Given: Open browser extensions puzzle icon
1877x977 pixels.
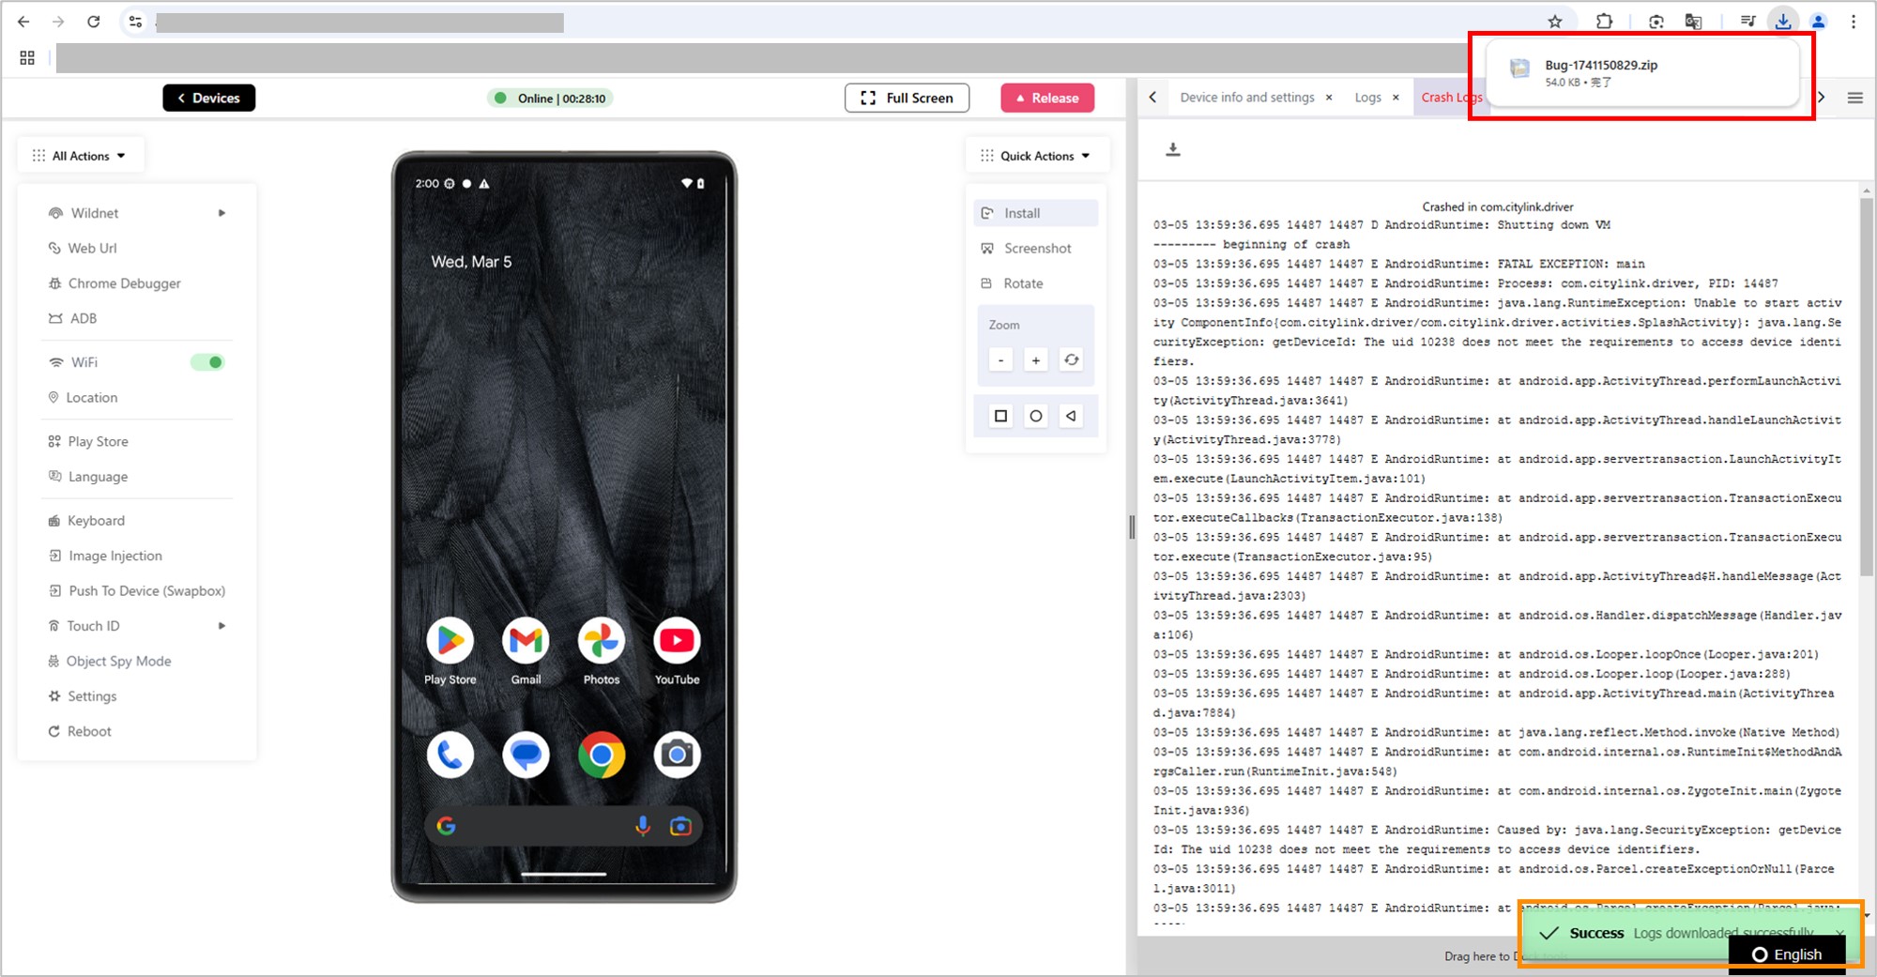Looking at the screenshot, I should pos(1605,22).
